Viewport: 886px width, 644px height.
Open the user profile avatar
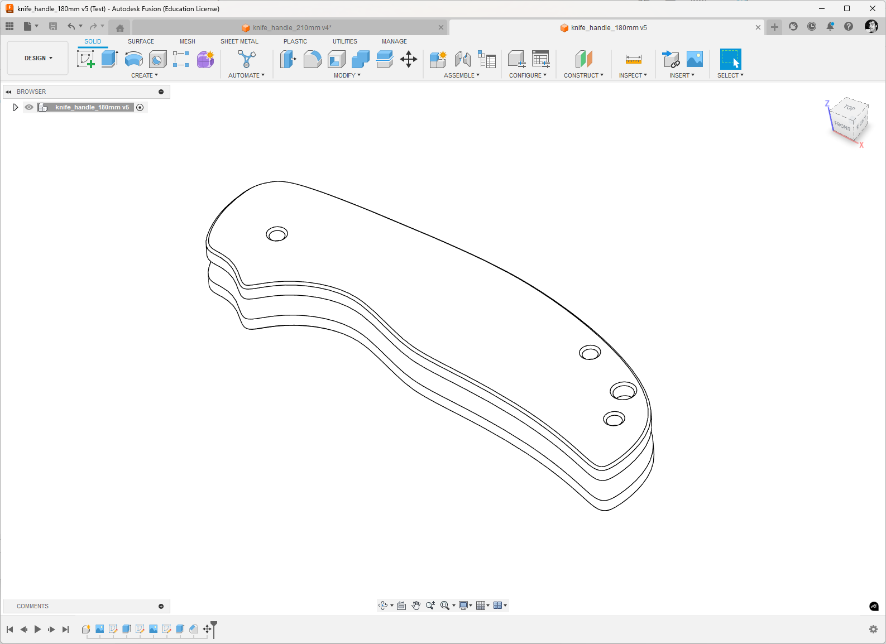point(871,26)
